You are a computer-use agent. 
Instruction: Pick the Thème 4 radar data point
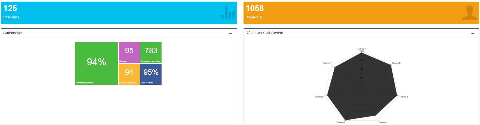pos(376,116)
